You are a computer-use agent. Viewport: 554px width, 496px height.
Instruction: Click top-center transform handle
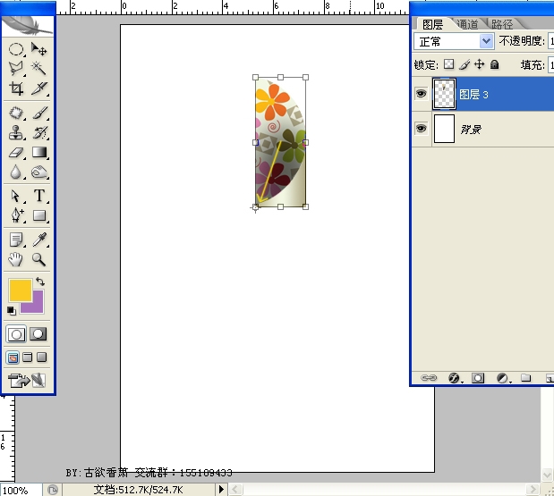pos(280,77)
